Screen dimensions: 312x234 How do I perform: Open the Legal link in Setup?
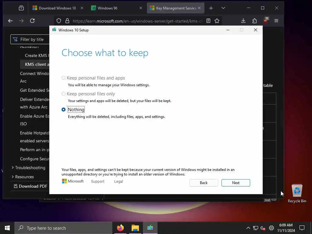coord(119,182)
